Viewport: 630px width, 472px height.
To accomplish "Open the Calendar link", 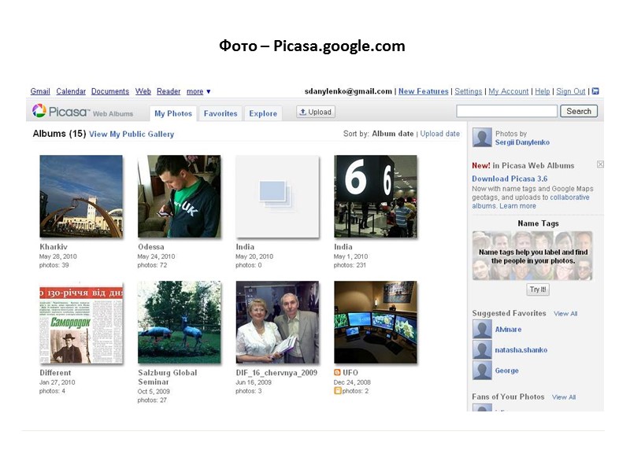I will click(71, 91).
